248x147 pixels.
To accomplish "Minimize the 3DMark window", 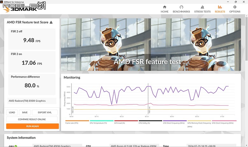I will click(228, 2).
